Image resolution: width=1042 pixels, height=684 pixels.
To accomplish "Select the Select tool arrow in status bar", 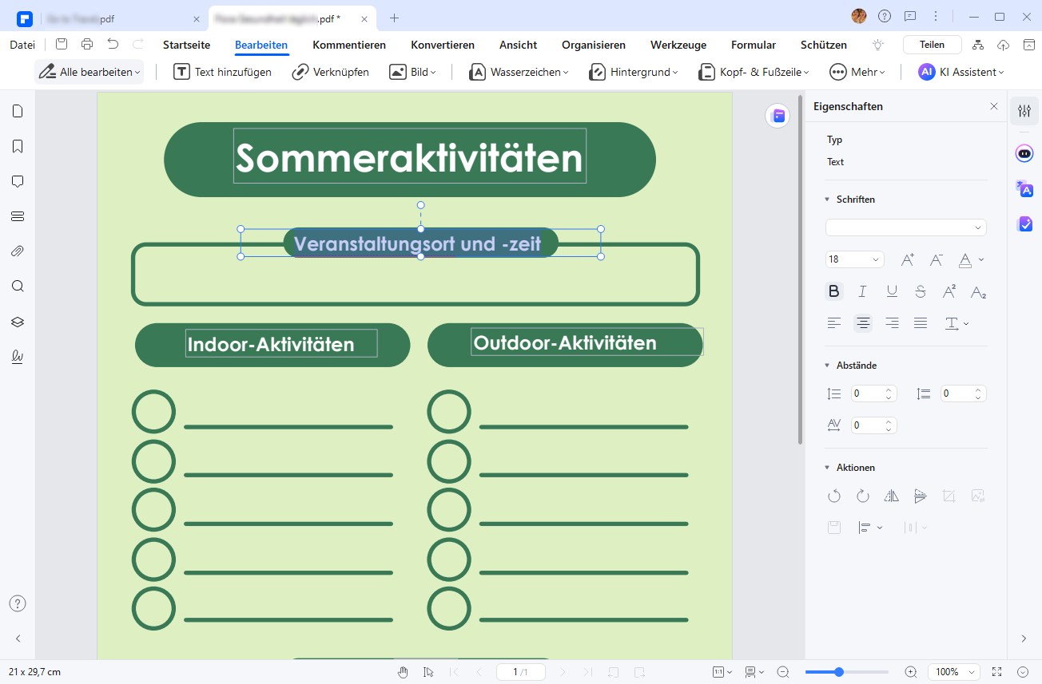I will tap(428, 672).
